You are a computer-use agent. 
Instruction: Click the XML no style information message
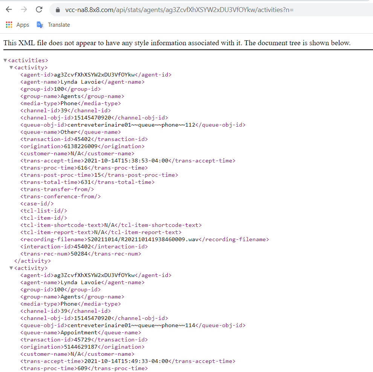(x=177, y=43)
